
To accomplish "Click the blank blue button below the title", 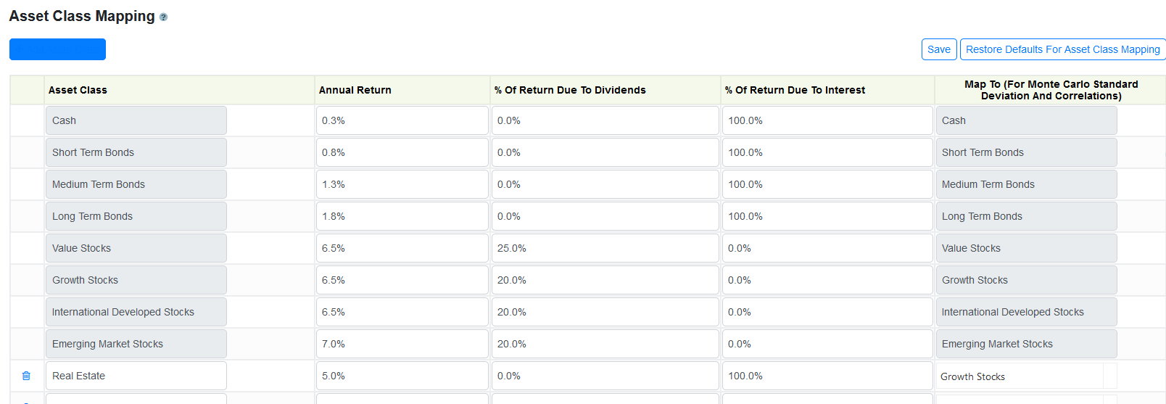I will (x=57, y=49).
